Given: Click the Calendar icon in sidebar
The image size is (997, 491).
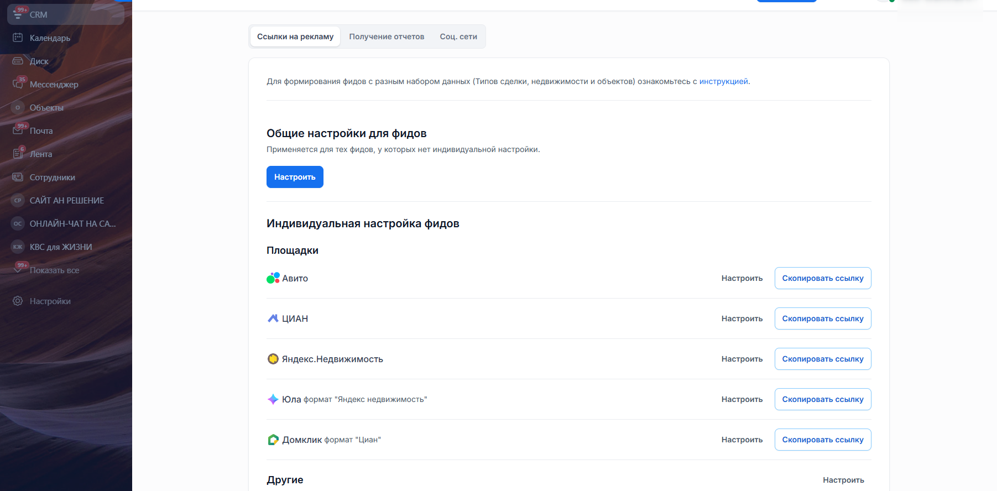Looking at the screenshot, I should tap(18, 38).
